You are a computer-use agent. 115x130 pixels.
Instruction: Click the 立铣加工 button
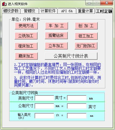pos(26,36)
